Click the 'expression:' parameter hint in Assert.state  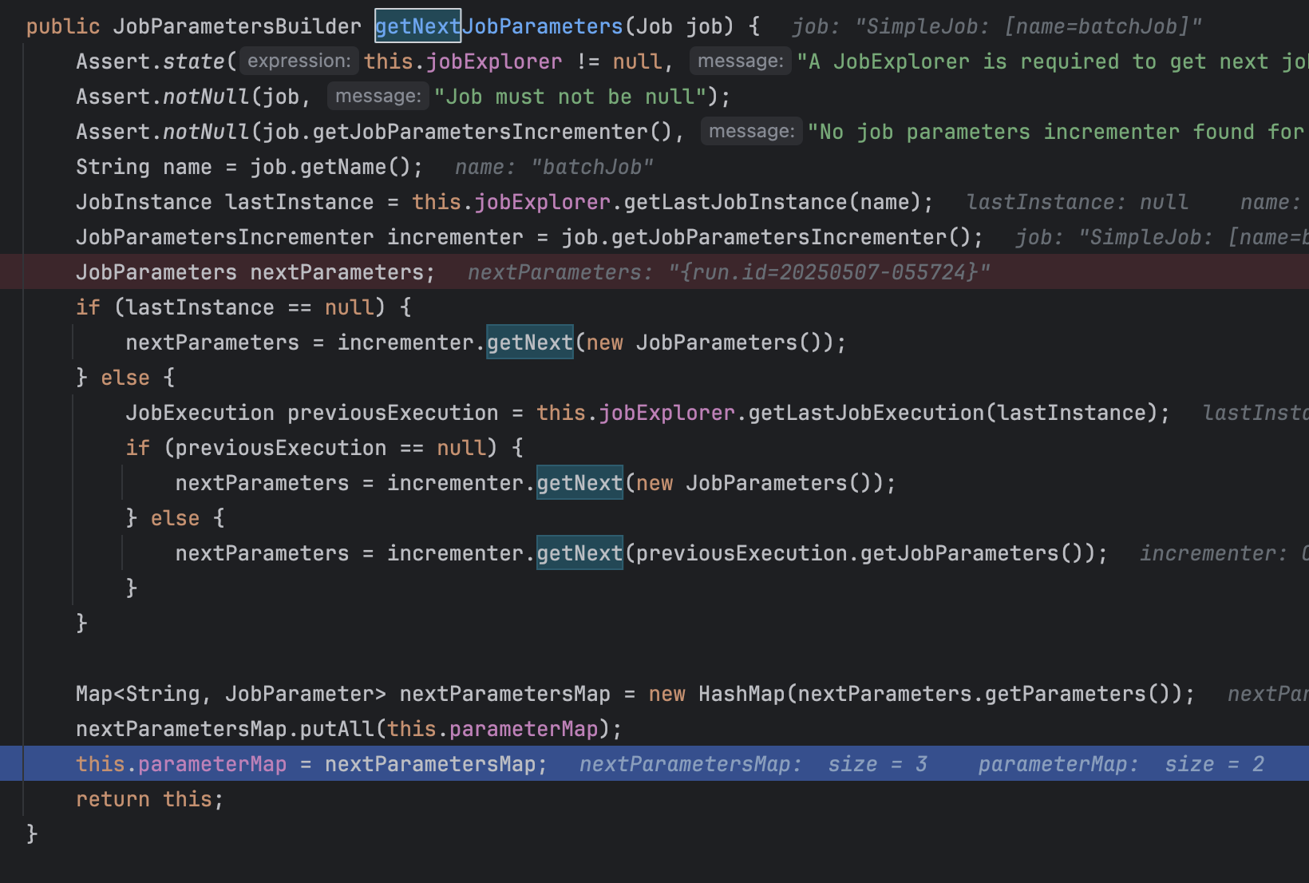(x=299, y=61)
